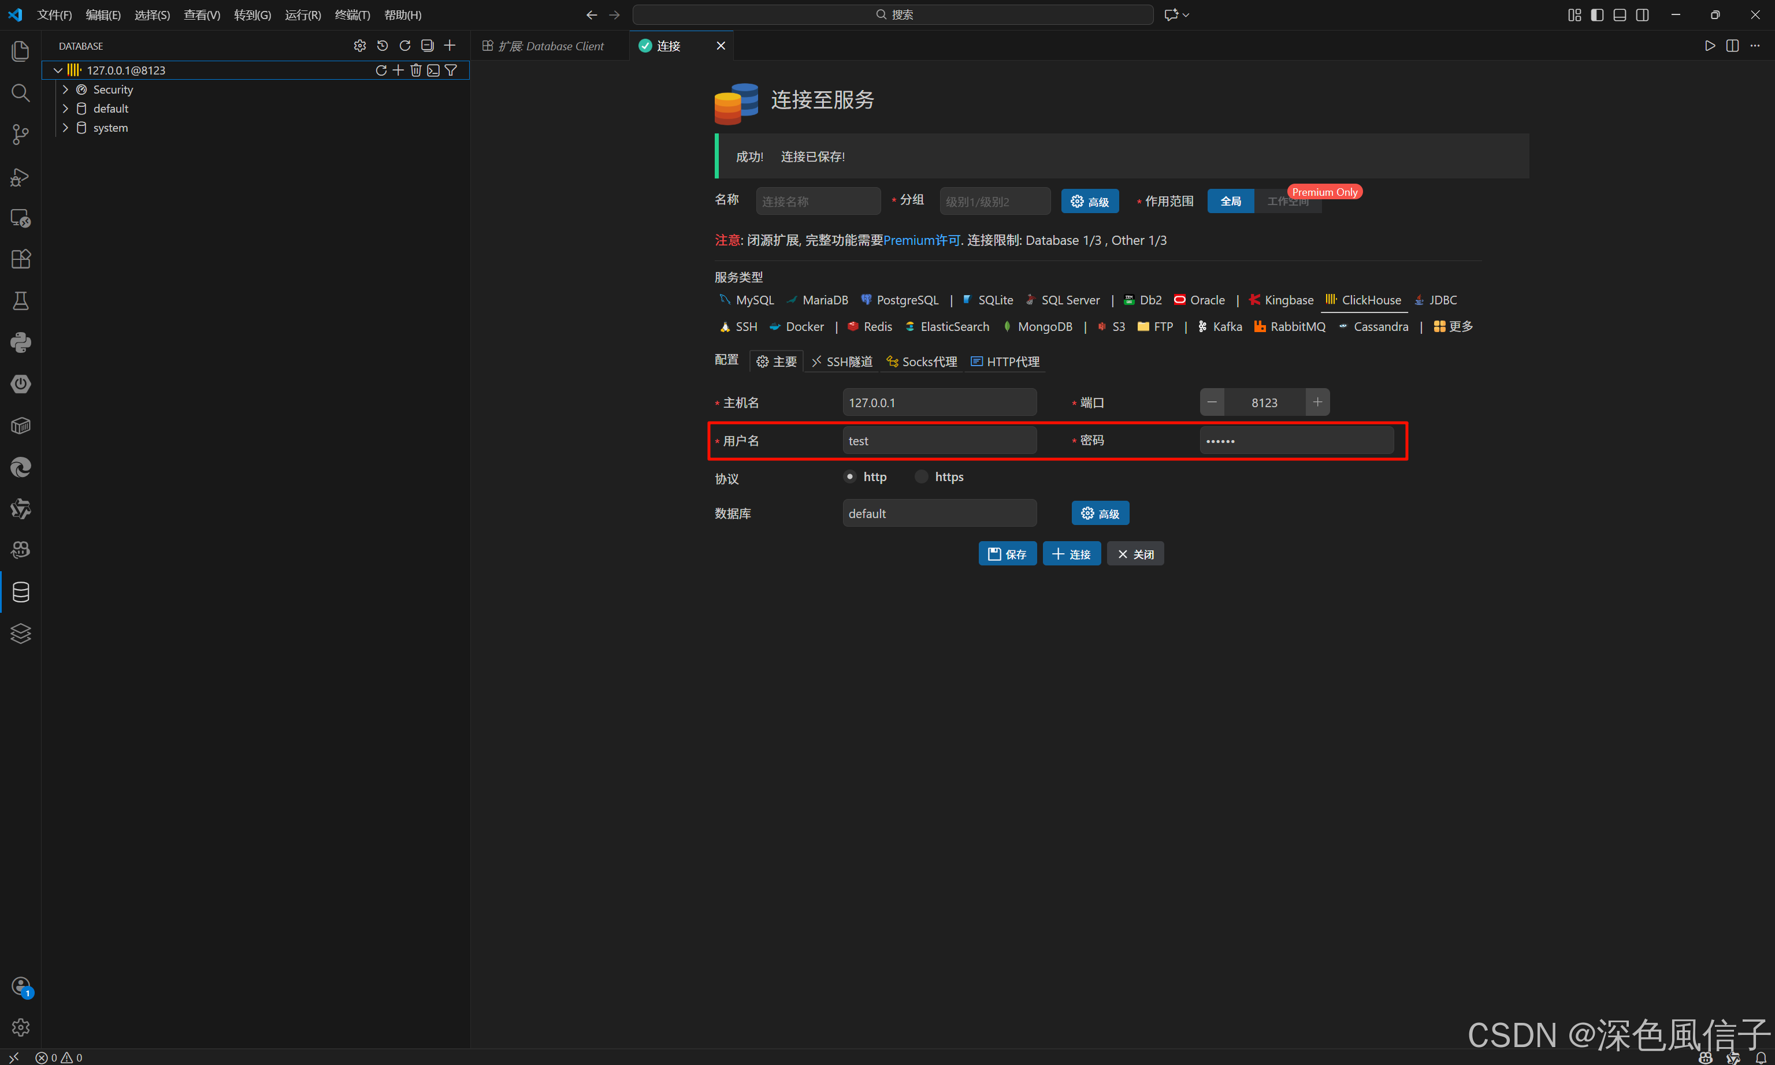1775x1065 pixels.
Task: Select the https protocol radio button
Action: 922,476
